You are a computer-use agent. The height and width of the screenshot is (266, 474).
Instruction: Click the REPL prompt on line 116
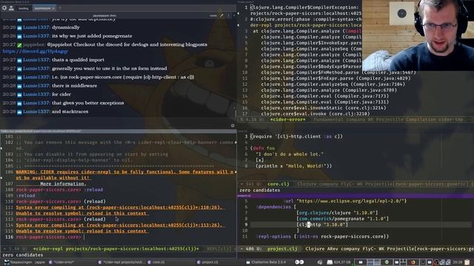48,237
